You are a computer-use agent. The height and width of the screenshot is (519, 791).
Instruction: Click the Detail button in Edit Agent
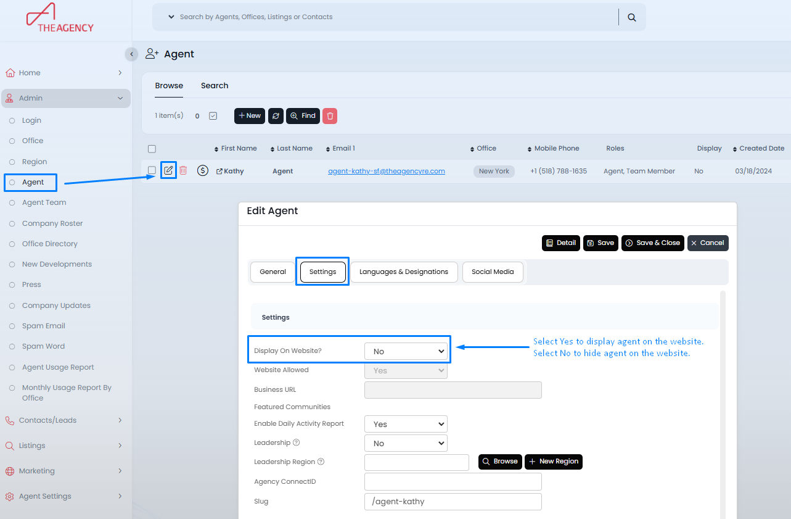coord(561,243)
